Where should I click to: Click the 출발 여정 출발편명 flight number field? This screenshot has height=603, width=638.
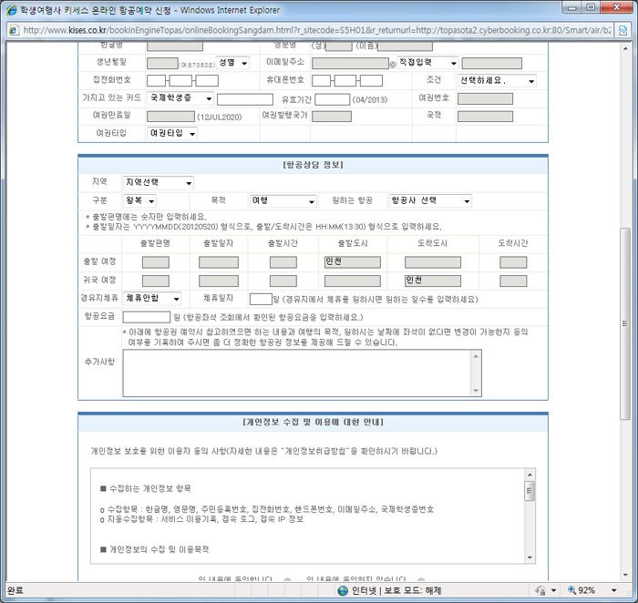point(156,262)
